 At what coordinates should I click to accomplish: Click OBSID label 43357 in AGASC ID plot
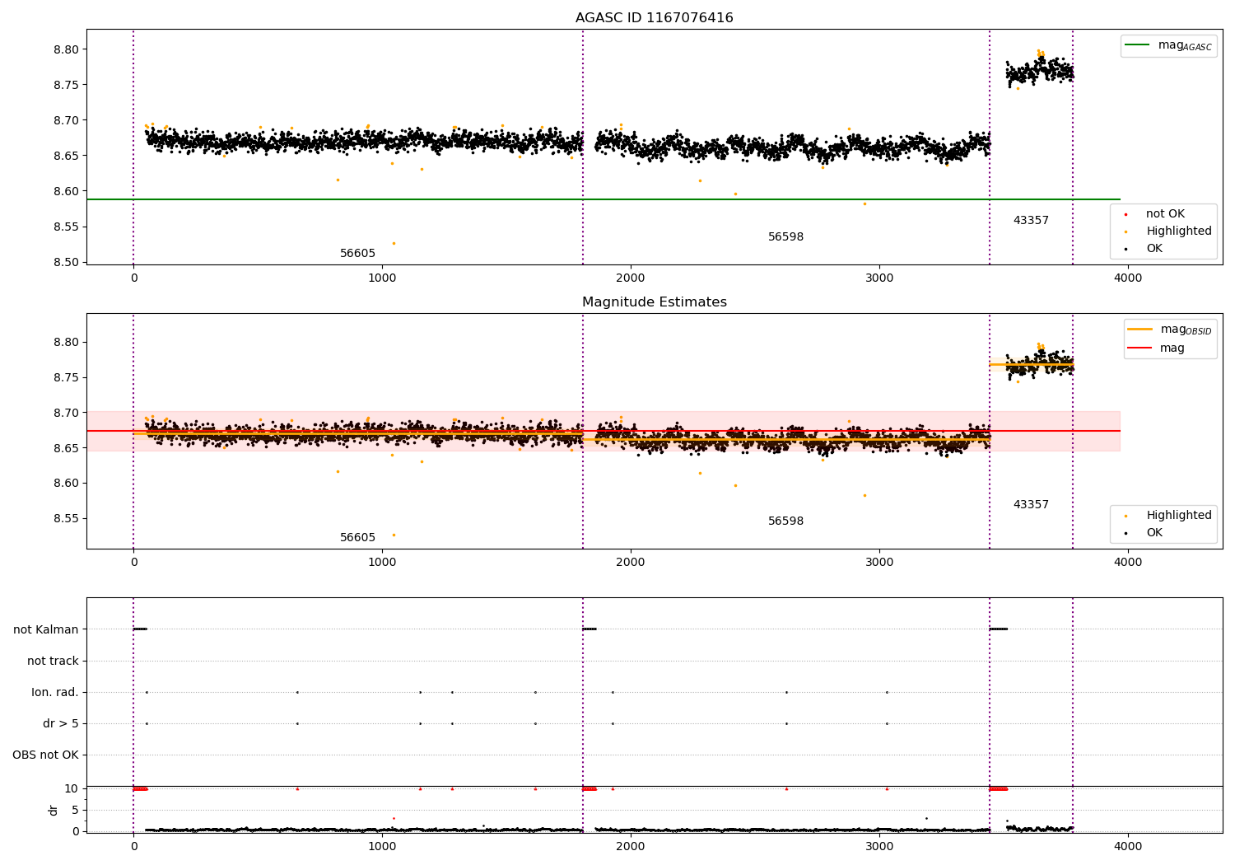point(1031,220)
